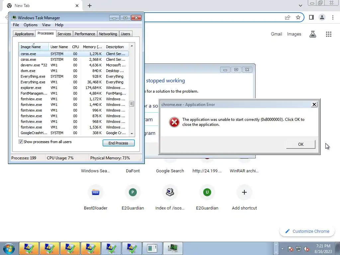Click the Google Search shortcut label

170,171
